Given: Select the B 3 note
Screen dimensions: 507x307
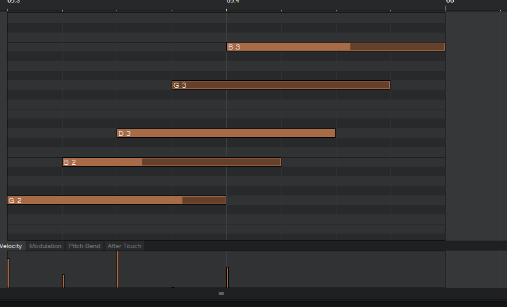Looking at the screenshot, I should [x=335, y=47].
